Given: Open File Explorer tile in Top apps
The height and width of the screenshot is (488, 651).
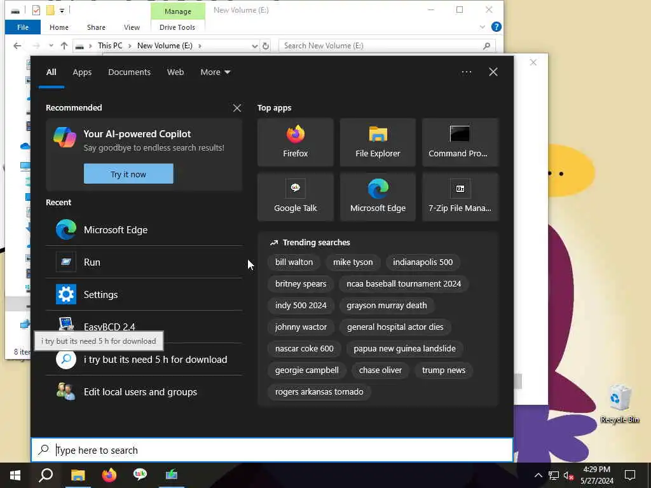Looking at the screenshot, I should coord(378,142).
